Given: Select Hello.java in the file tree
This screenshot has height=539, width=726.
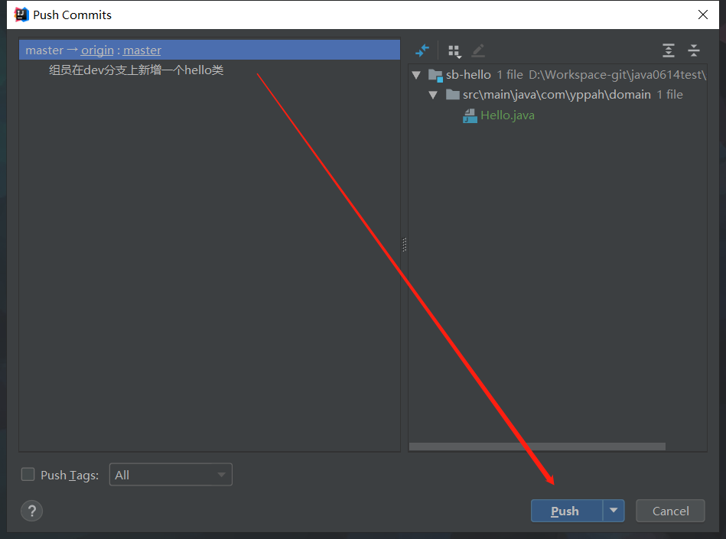Looking at the screenshot, I should coord(507,115).
